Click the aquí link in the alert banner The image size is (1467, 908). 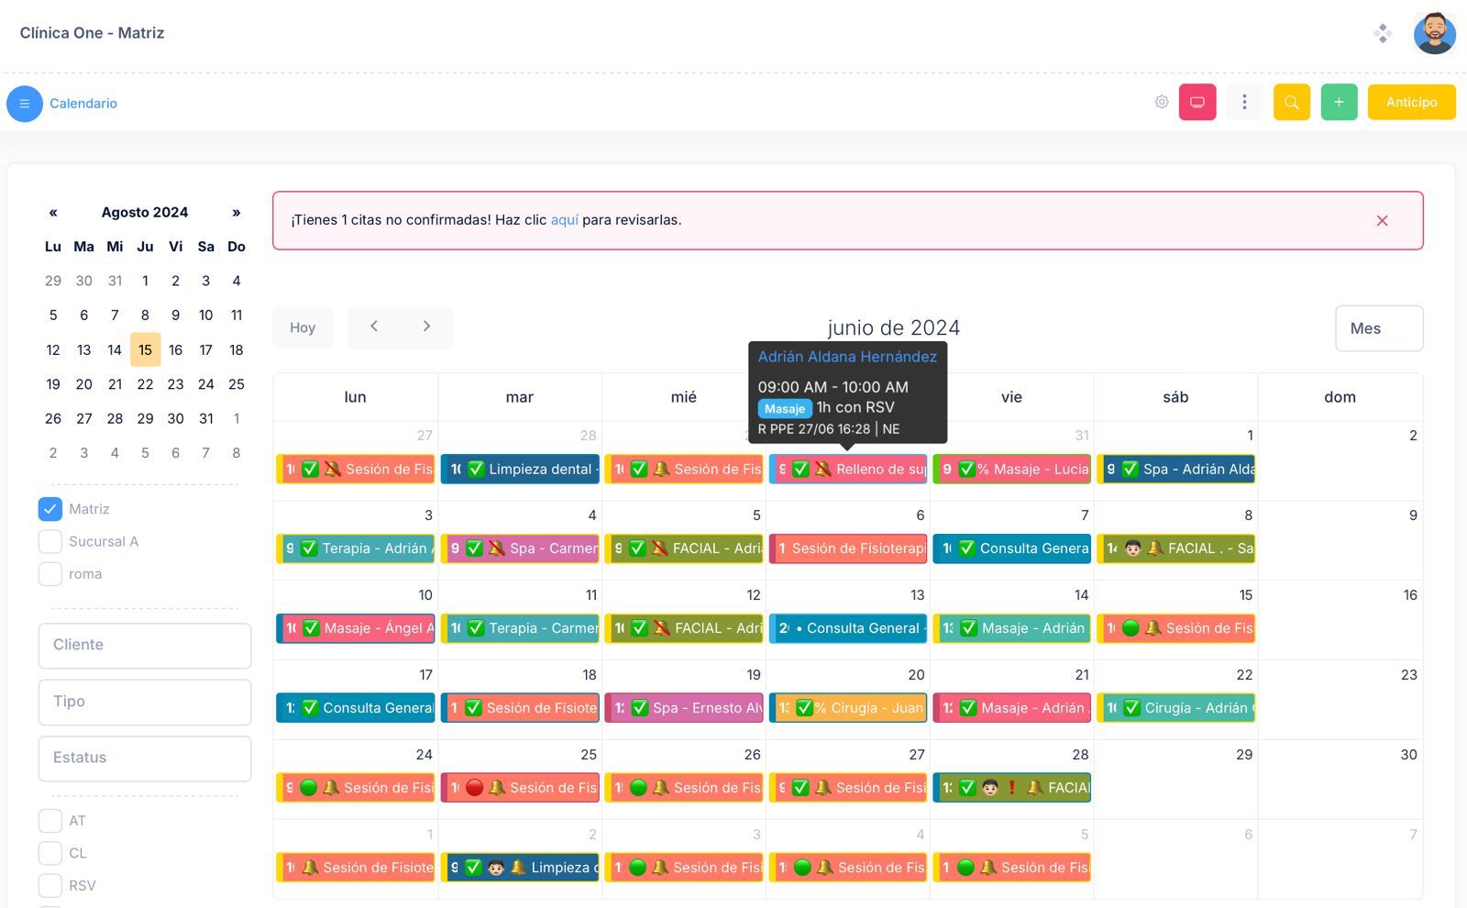click(564, 220)
